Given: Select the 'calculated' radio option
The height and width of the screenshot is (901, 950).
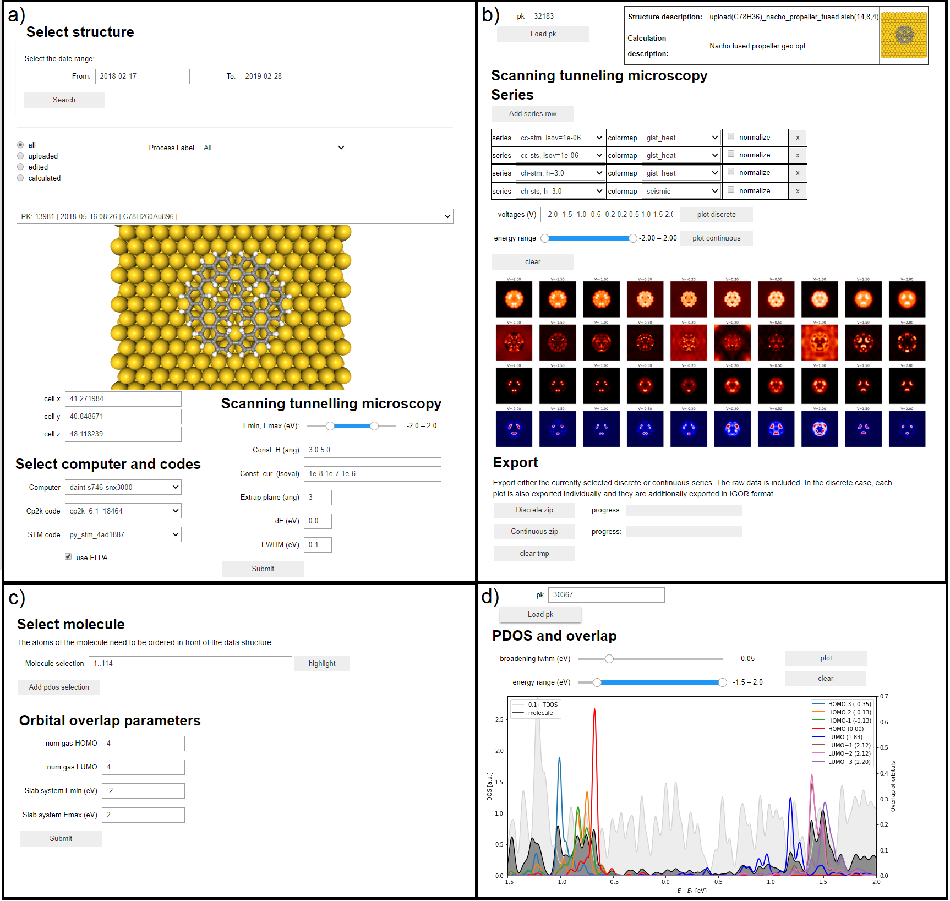Looking at the screenshot, I should point(20,178).
